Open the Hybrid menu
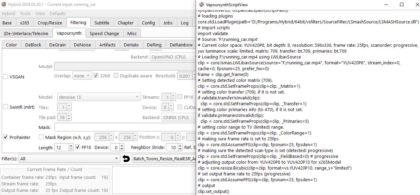 click(x=8, y=13)
